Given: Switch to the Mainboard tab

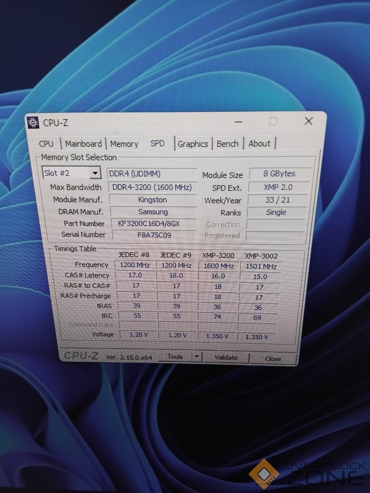Looking at the screenshot, I should click(x=83, y=144).
